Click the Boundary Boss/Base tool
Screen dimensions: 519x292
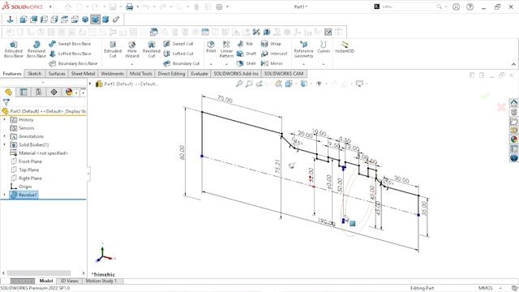[73, 63]
